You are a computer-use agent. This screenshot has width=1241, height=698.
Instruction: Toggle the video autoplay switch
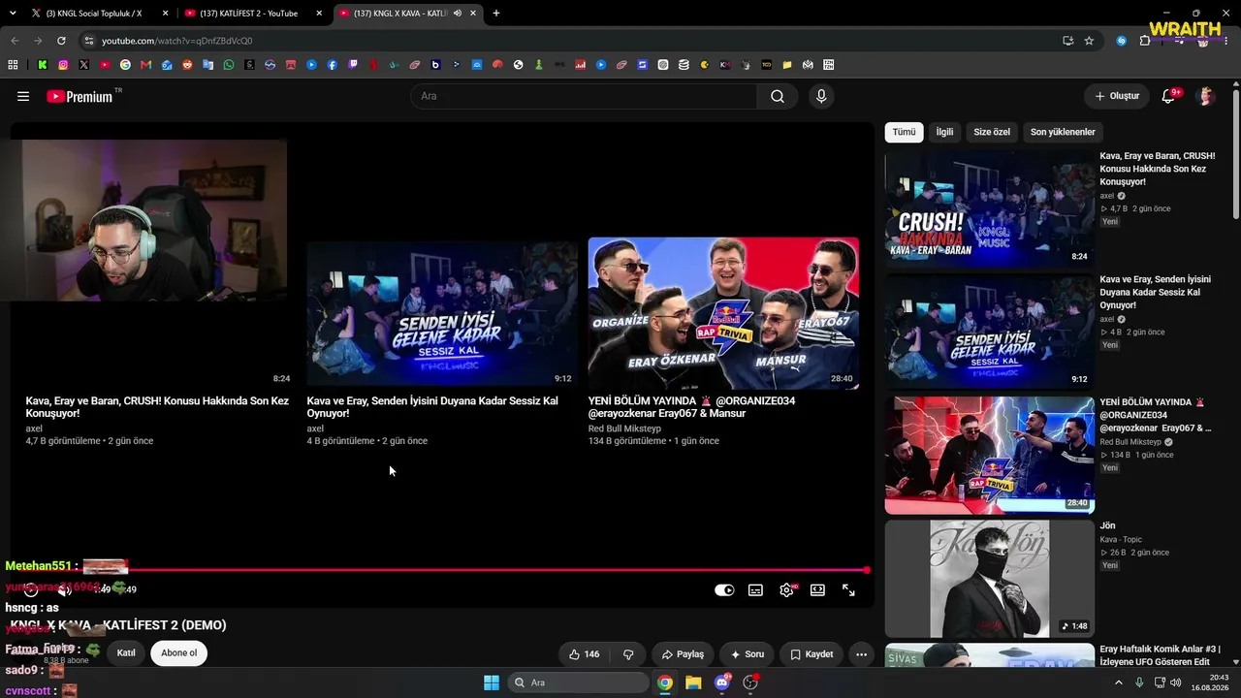(724, 590)
